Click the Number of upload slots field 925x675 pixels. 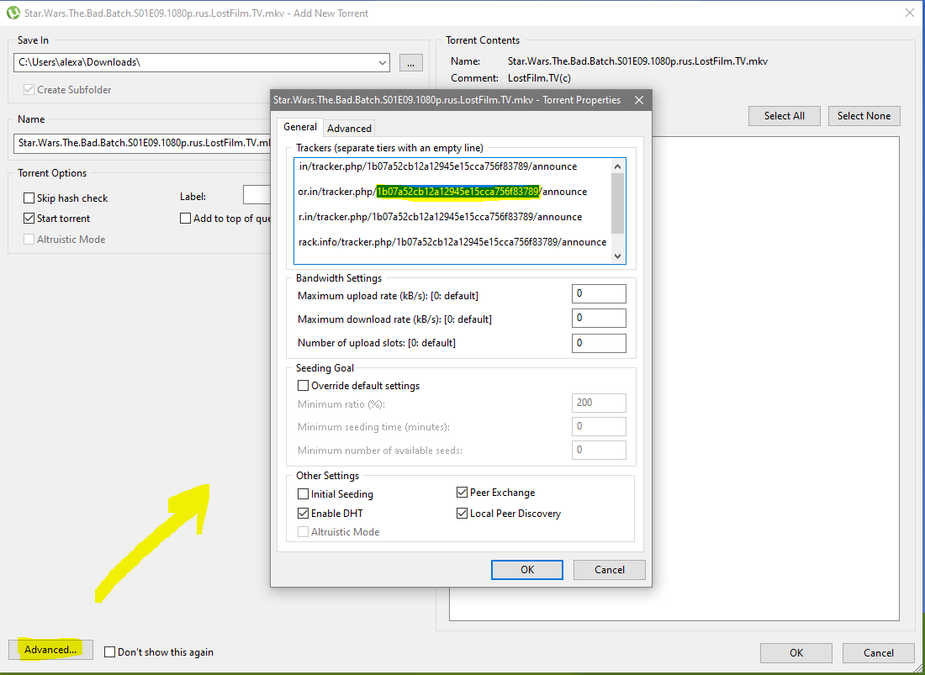599,343
